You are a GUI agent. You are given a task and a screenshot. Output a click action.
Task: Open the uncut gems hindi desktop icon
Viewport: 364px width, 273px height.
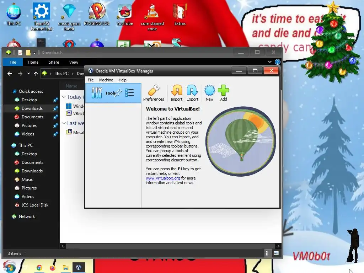coord(69,17)
